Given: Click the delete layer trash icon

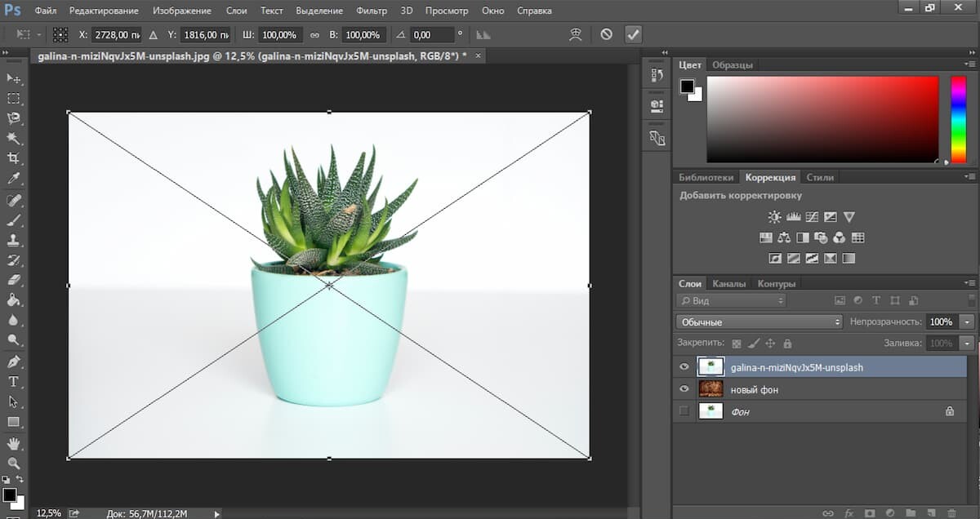Looking at the screenshot, I should [x=952, y=512].
